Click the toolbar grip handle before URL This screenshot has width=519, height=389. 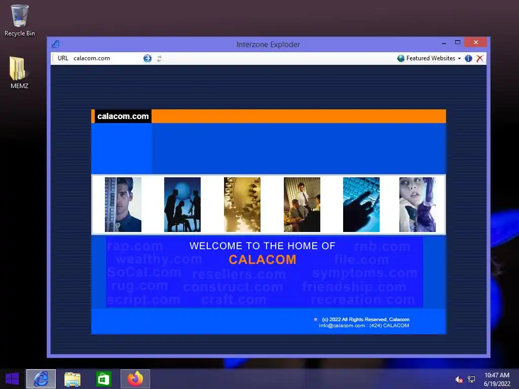53,58
